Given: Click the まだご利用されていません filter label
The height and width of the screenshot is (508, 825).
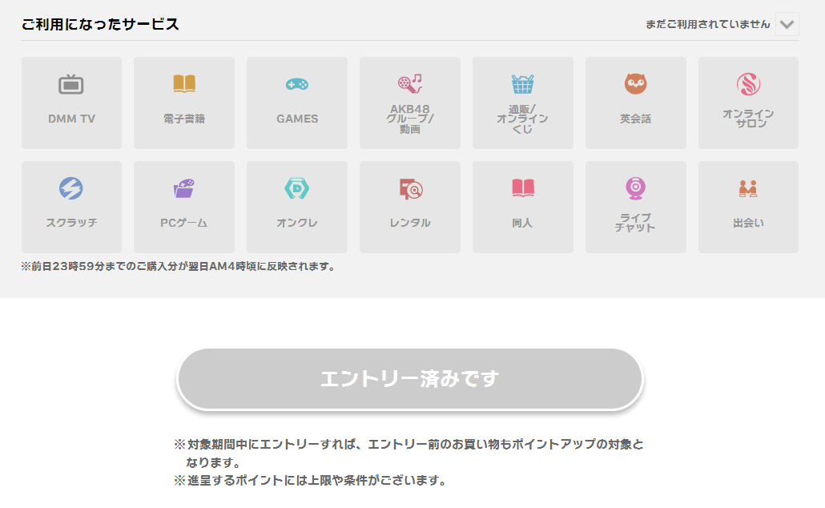Looking at the screenshot, I should pos(707,24).
